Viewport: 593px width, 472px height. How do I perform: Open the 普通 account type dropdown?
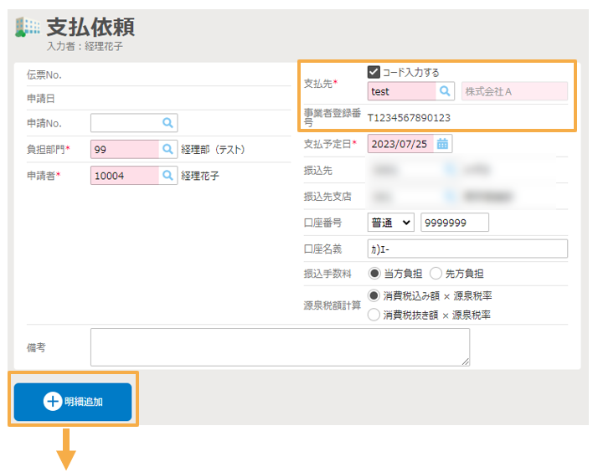click(x=390, y=223)
